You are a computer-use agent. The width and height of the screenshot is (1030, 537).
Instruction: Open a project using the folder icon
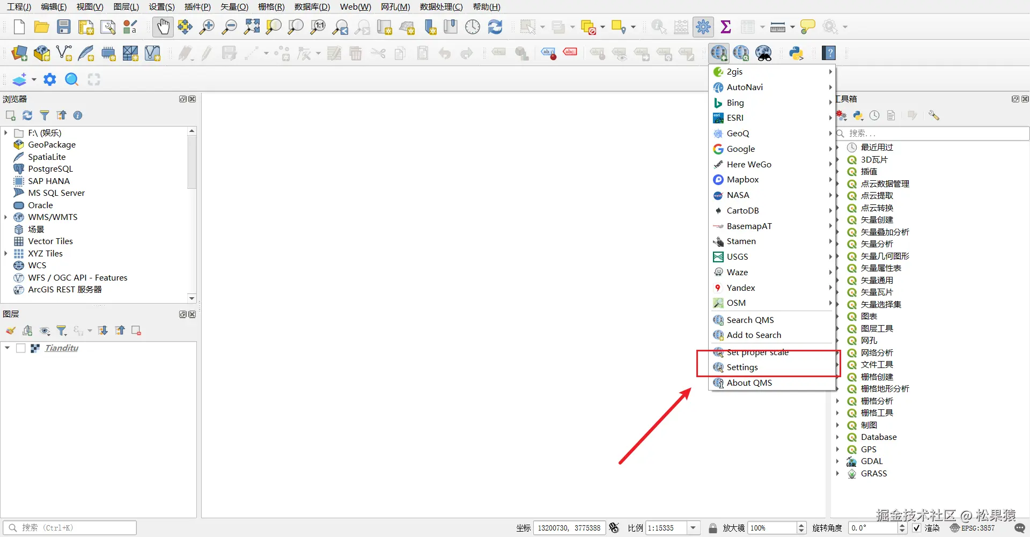point(41,27)
